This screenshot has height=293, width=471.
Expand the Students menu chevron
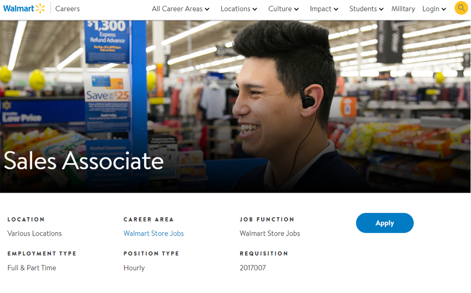coord(381,9)
